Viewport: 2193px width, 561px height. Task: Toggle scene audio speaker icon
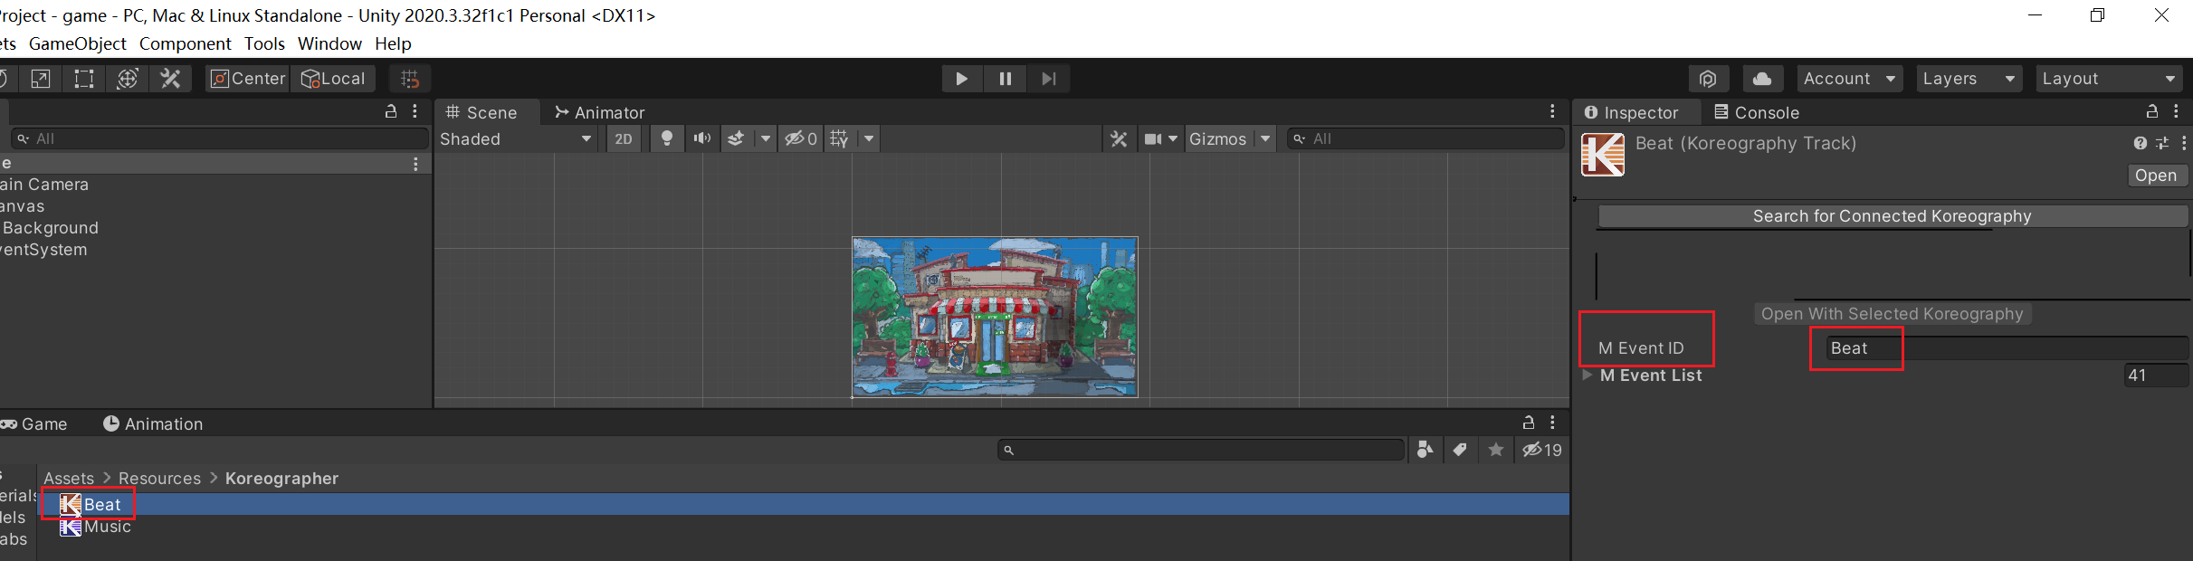(x=702, y=138)
